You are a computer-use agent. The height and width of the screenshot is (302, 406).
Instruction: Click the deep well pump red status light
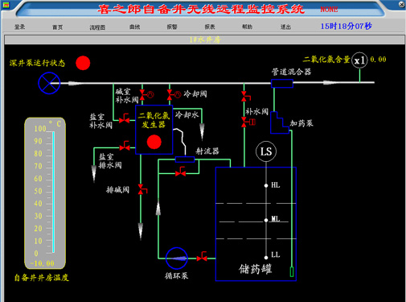[x=83, y=63]
